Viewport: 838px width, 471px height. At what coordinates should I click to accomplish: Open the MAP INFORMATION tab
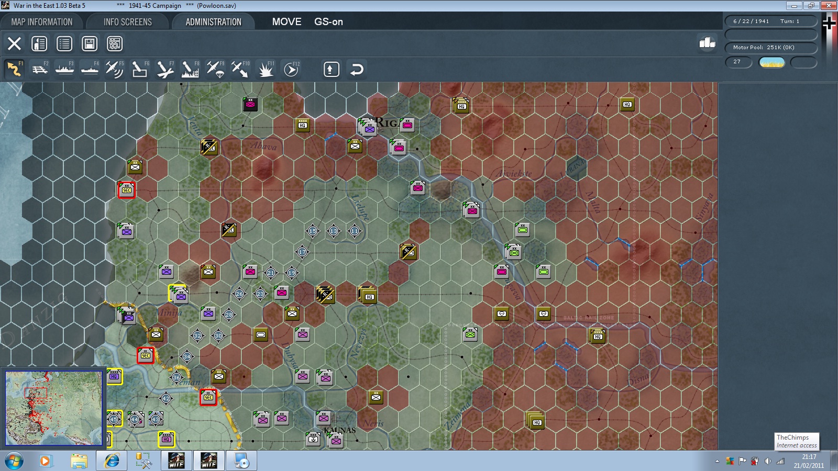[42, 22]
